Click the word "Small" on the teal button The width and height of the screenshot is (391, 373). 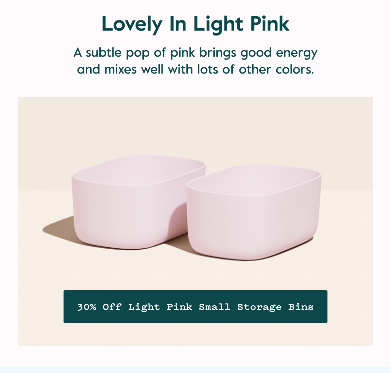tap(215, 307)
